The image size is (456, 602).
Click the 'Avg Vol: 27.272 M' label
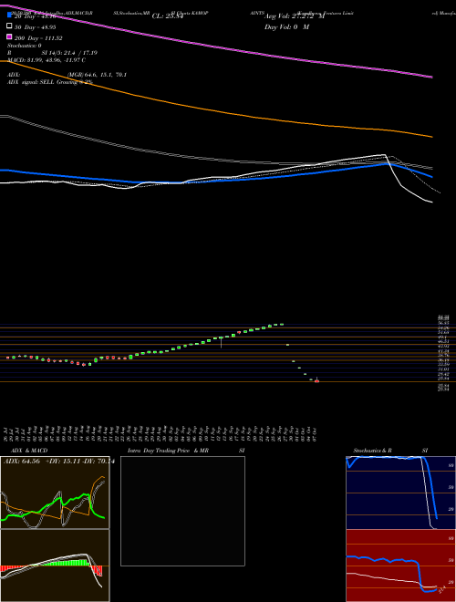[x=295, y=16]
